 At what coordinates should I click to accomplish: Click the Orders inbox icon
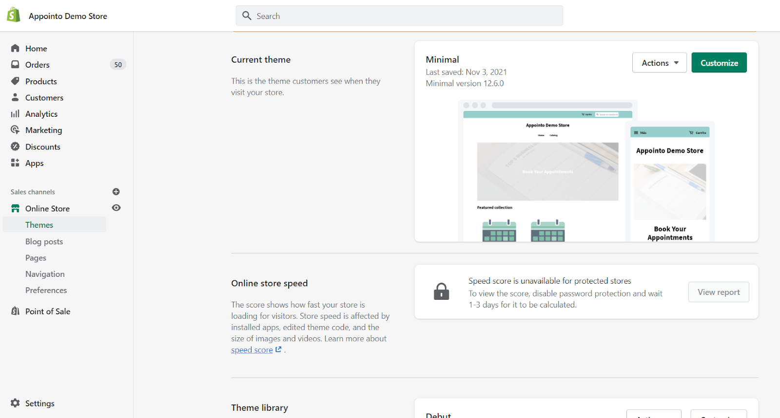(15, 64)
